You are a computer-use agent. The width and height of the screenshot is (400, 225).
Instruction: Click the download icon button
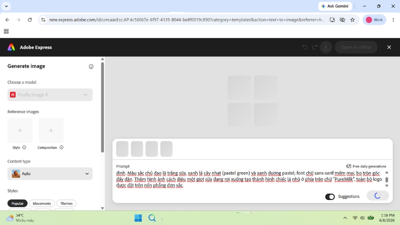tap(326, 47)
